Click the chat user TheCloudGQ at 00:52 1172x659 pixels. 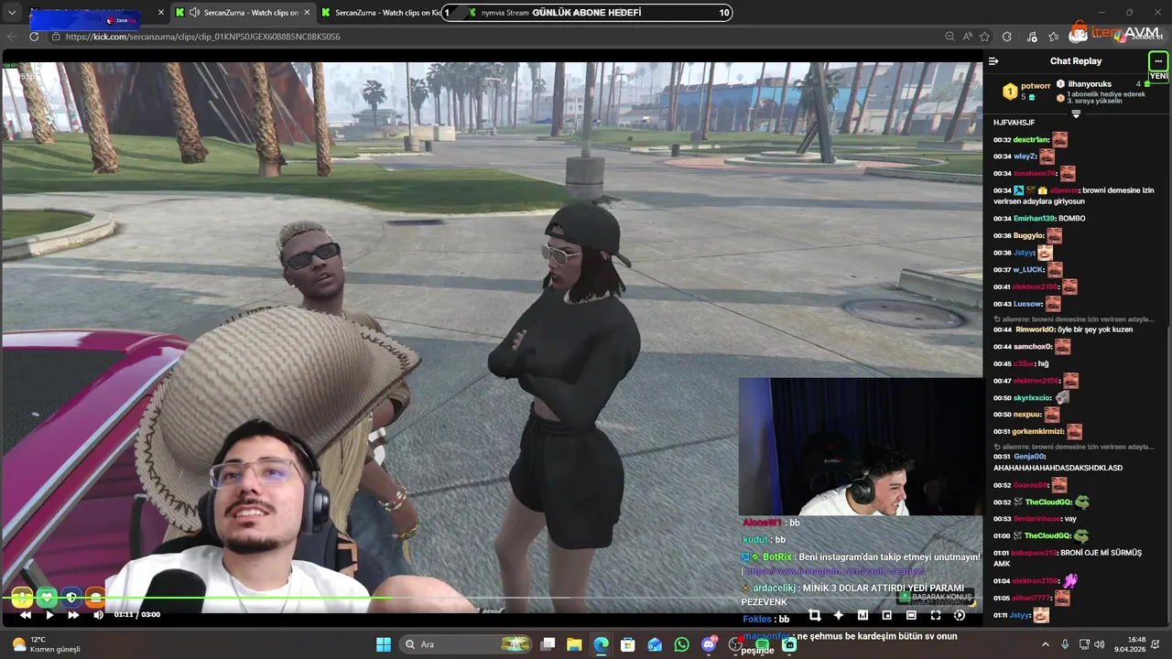[x=1048, y=502]
